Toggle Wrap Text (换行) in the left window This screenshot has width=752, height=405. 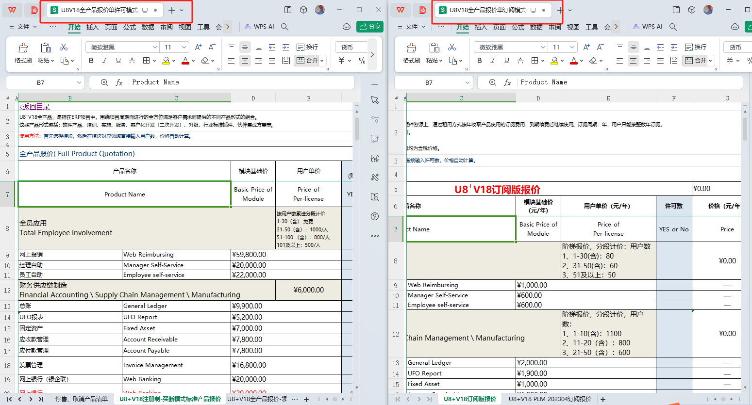click(307, 47)
